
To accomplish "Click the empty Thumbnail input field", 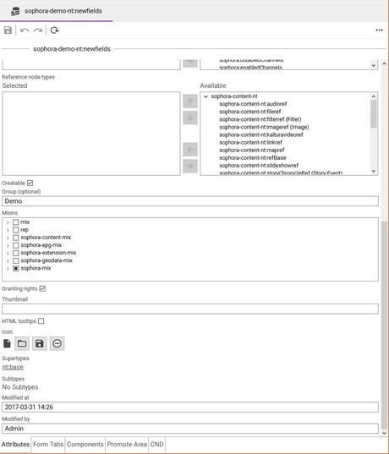I will (x=190, y=309).
